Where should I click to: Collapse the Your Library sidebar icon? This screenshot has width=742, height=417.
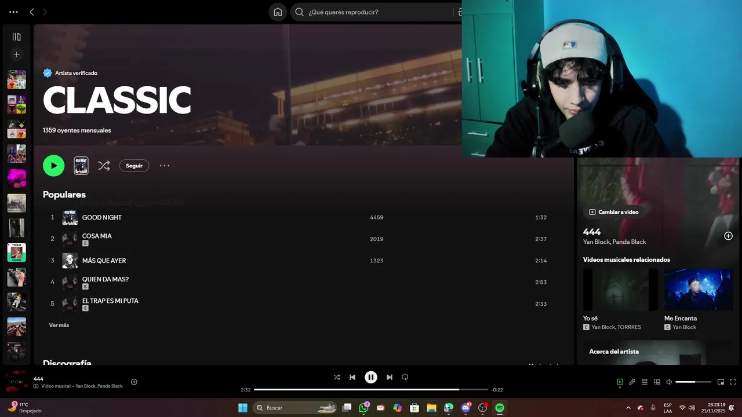click(x=16, y=36)
